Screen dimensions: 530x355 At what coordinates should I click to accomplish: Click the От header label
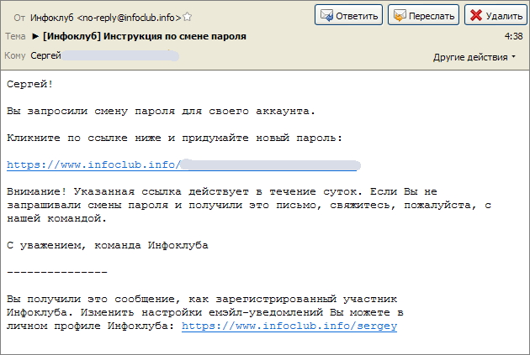(x=20, y=17)
